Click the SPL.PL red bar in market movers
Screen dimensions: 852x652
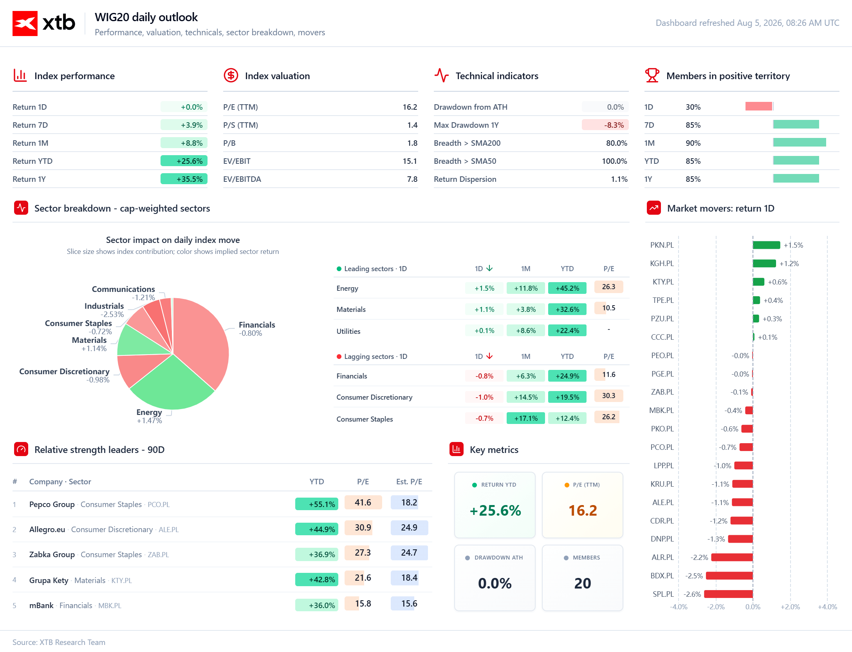[x=729, y=594]
